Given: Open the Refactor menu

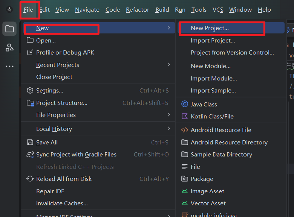Looking at the screenshot, I should 138,9.
